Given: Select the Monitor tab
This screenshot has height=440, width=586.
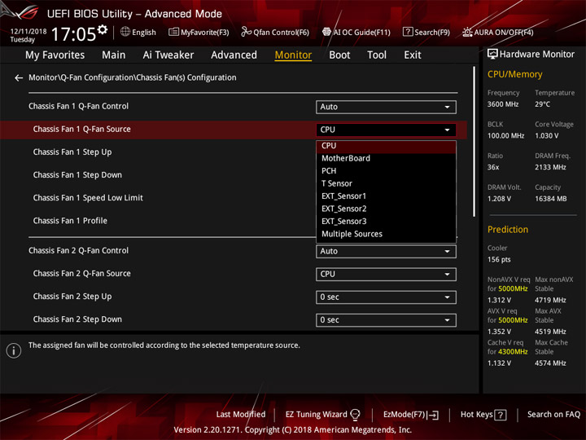Looking at the screenshot, I should (293, 55).
